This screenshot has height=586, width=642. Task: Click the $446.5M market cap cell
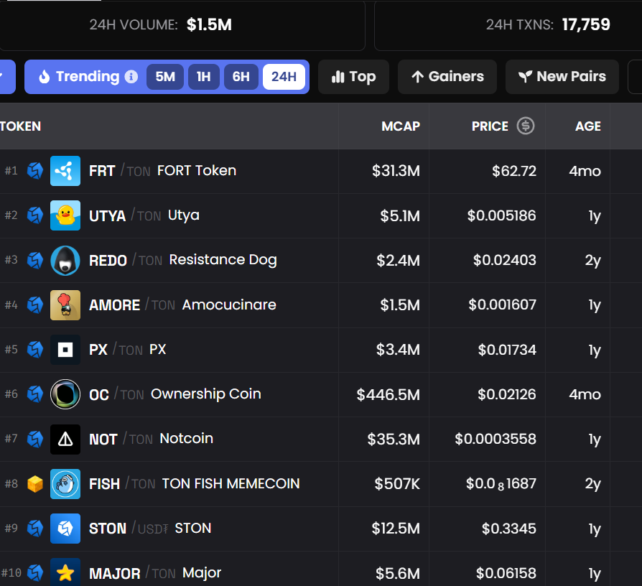389,395
